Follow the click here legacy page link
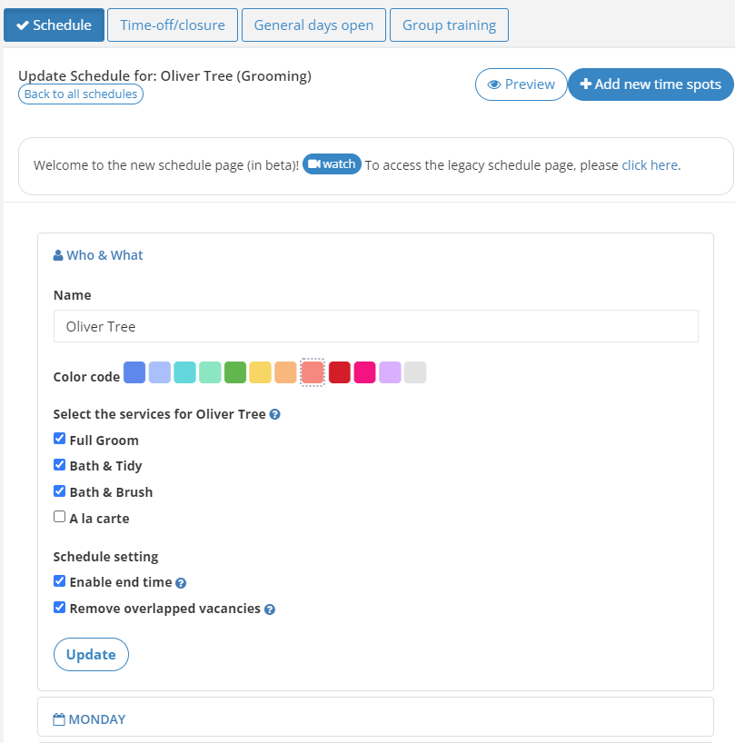The width and height of the screenshot is (735, 743). [x=649, y=164]
